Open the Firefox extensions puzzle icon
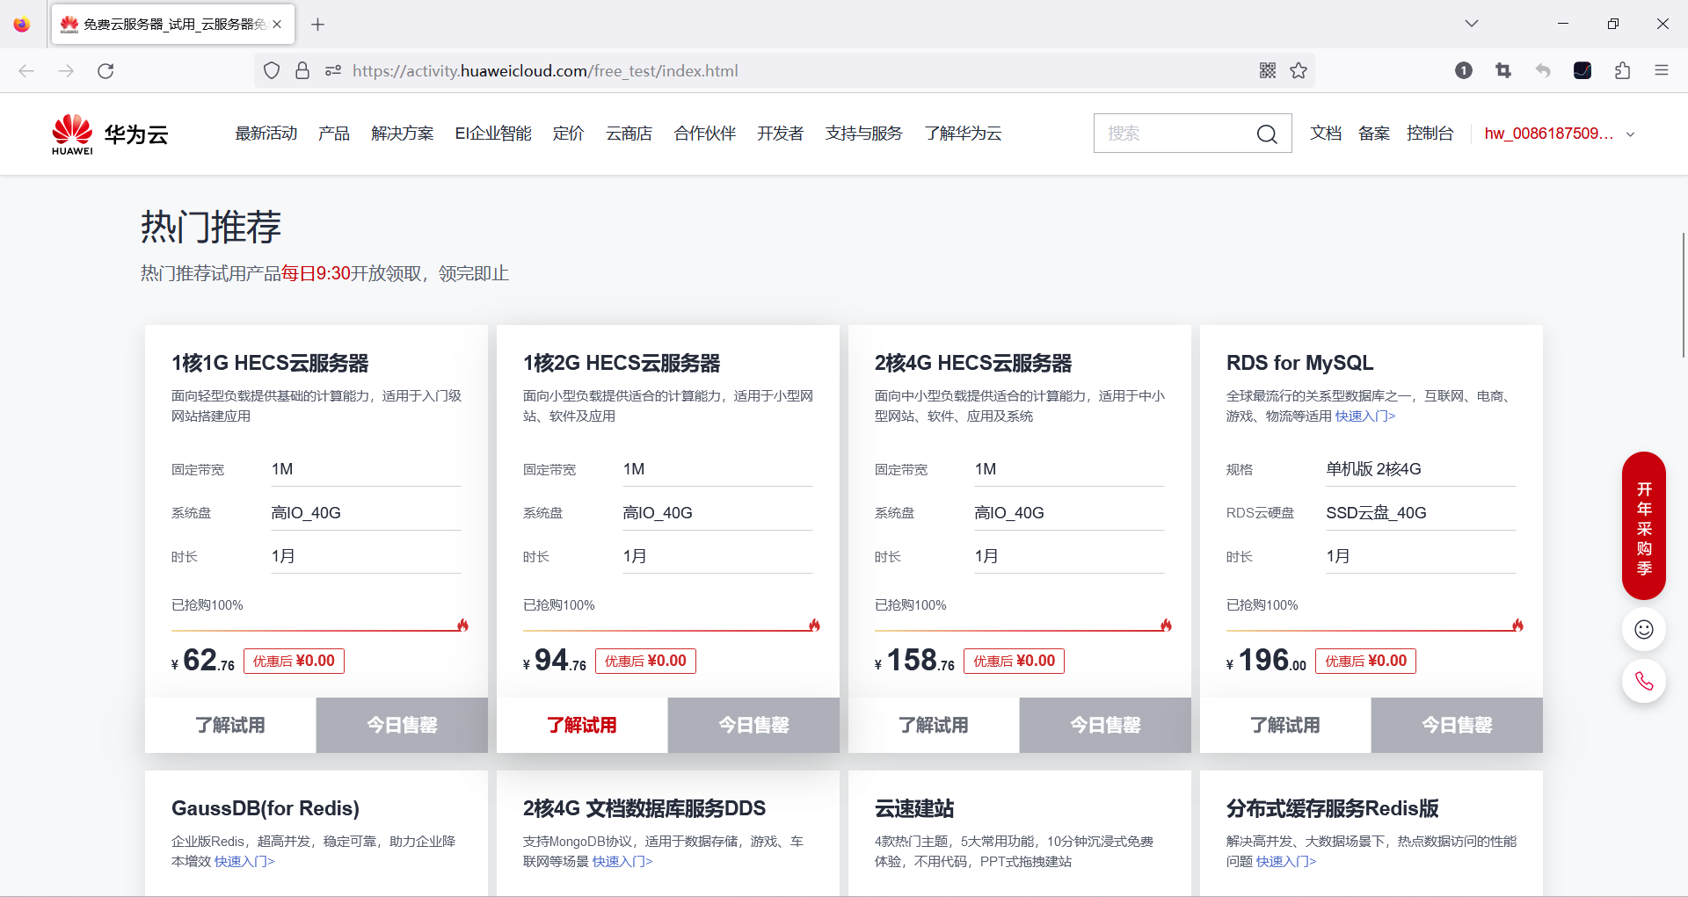 (x=1622, y=70)
